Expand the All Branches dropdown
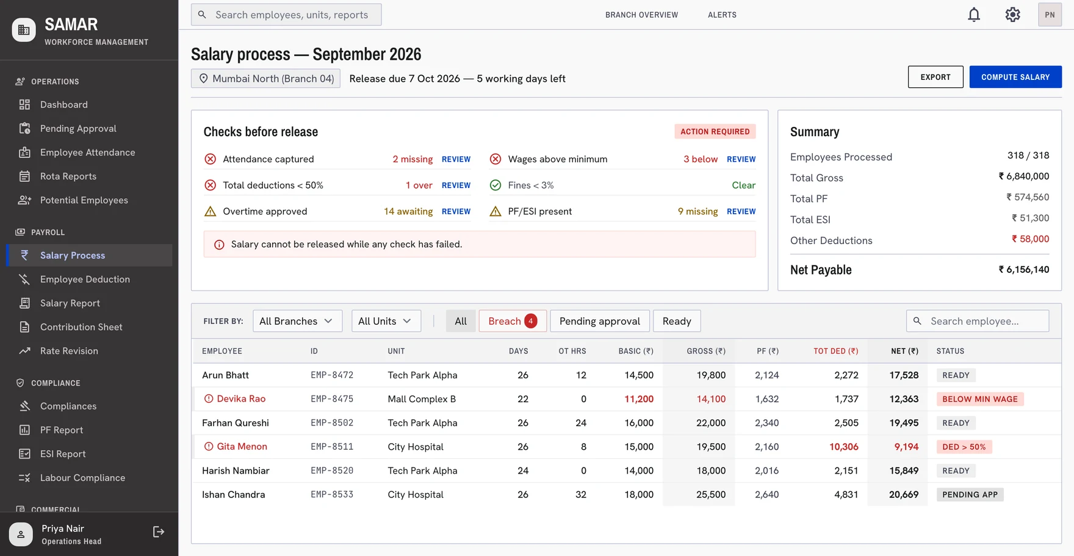The width and height of the screenshot is (1074, 556). coord(297,321)
